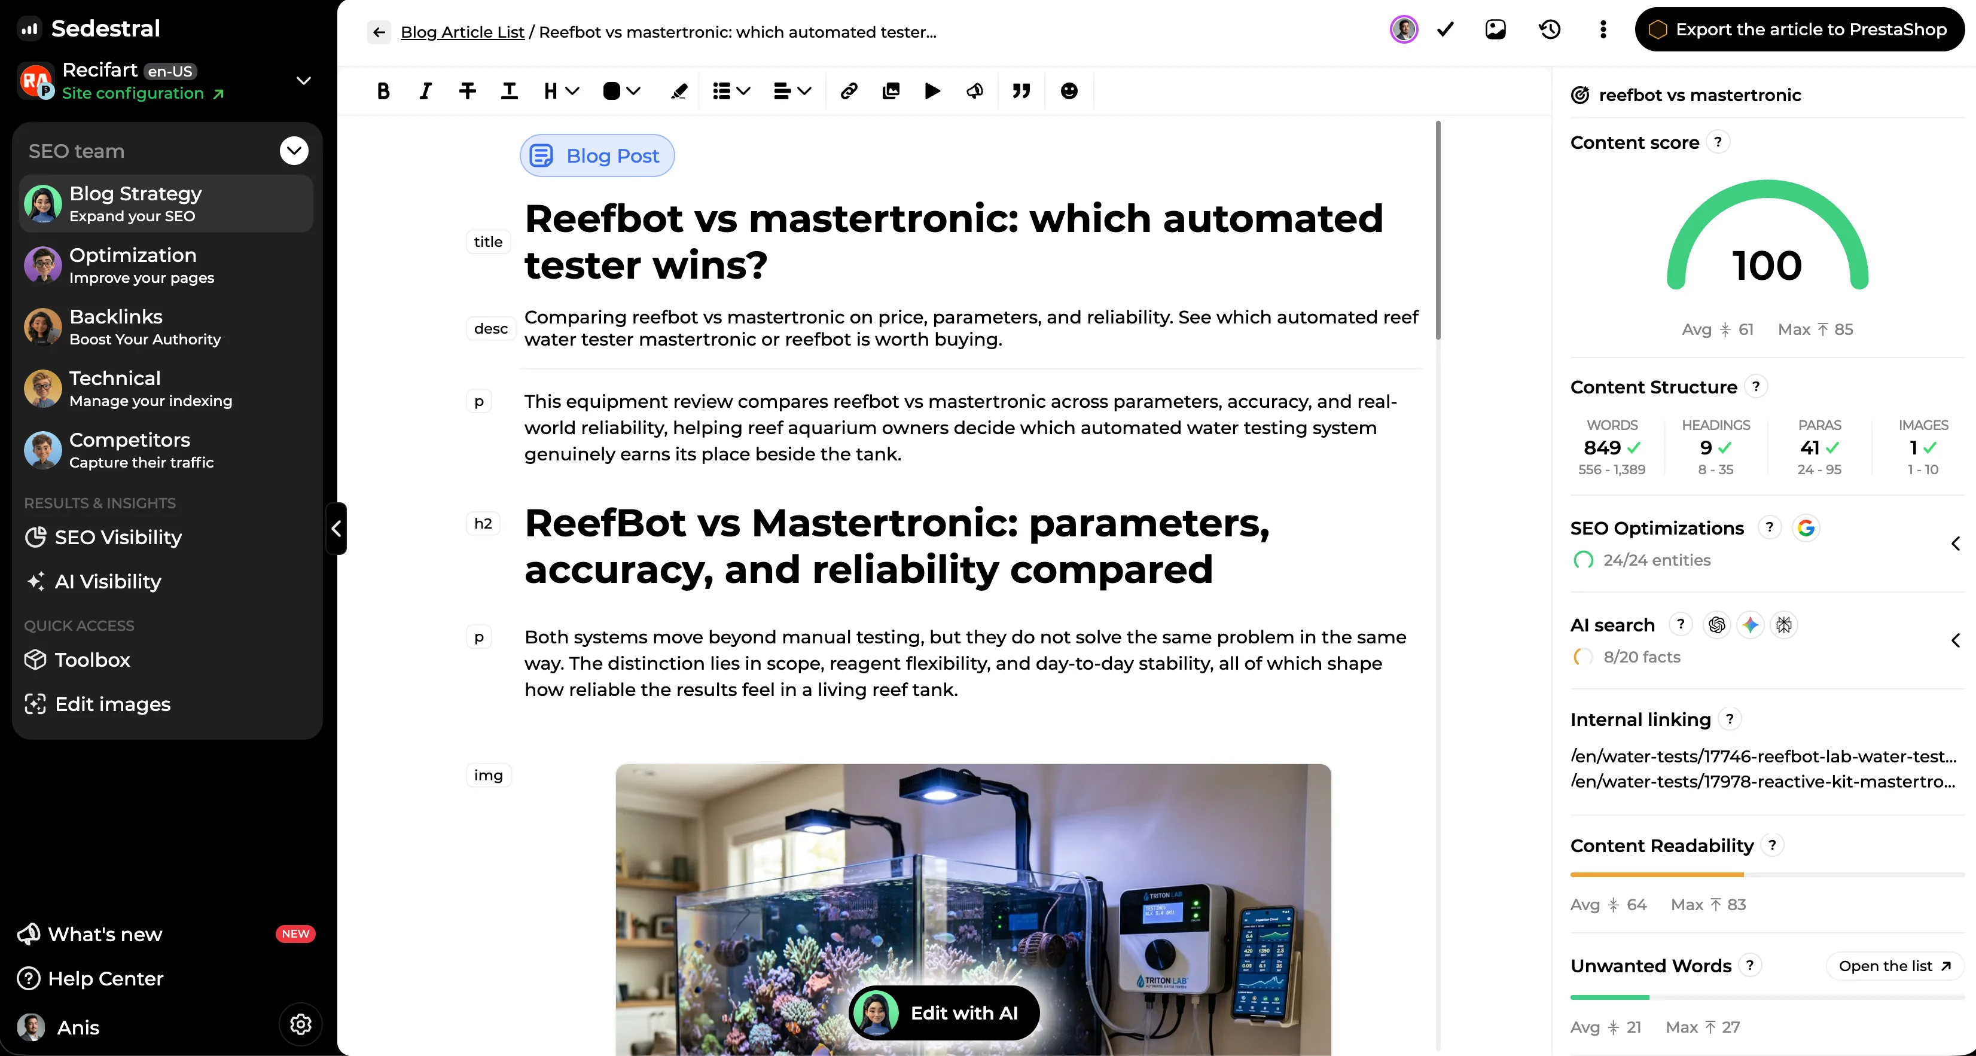Open AI Visibility results
This screenshot has width=1976, height=1056.
pos(93,582)
